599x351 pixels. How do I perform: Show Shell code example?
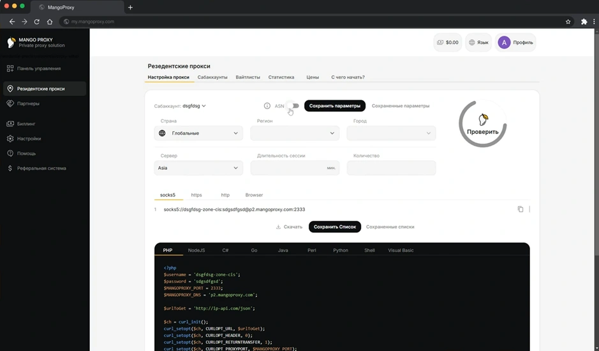(369, 250)
